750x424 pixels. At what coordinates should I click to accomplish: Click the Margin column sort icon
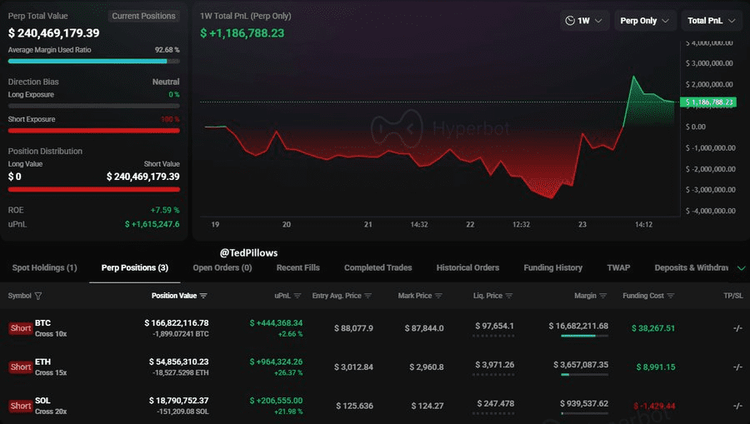[603, 296]
